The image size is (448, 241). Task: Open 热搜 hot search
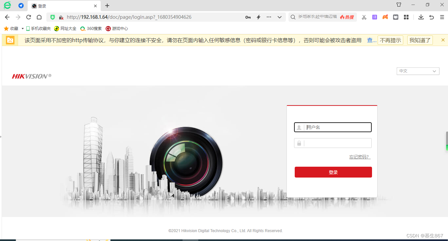coord(347,17)
